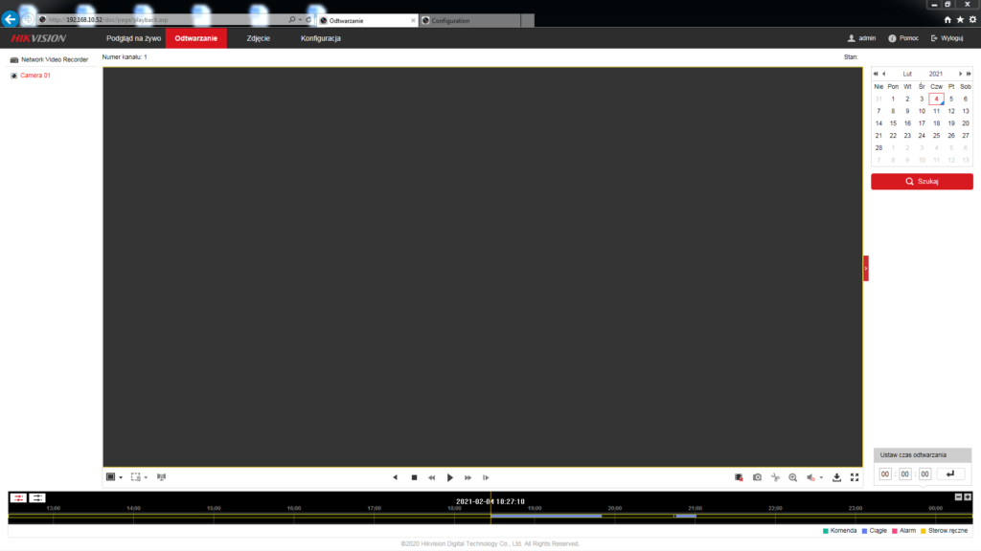Click the hours field in playback time
The image size is (981, 551).
click(x=885, y=474)
